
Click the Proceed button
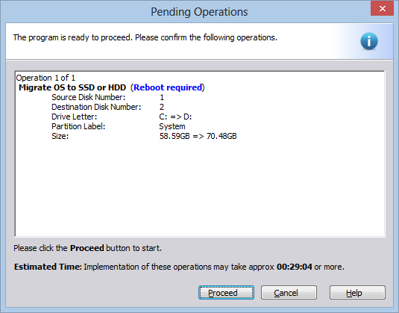coord(226,293)
